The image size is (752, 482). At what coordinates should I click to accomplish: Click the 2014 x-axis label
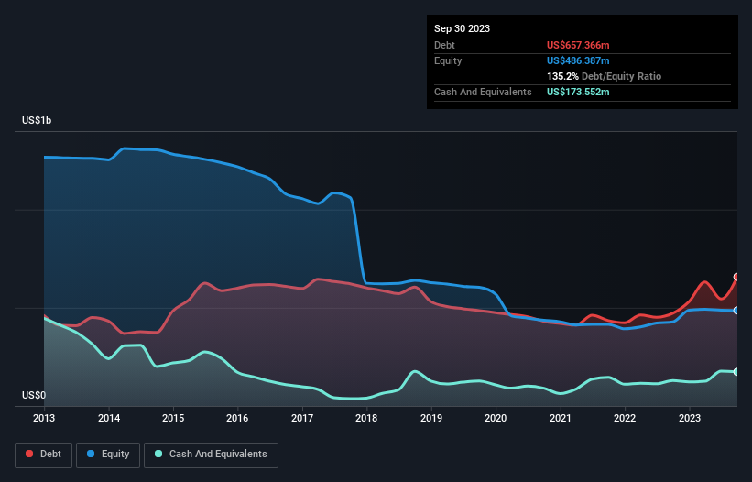tap(109, 418)
